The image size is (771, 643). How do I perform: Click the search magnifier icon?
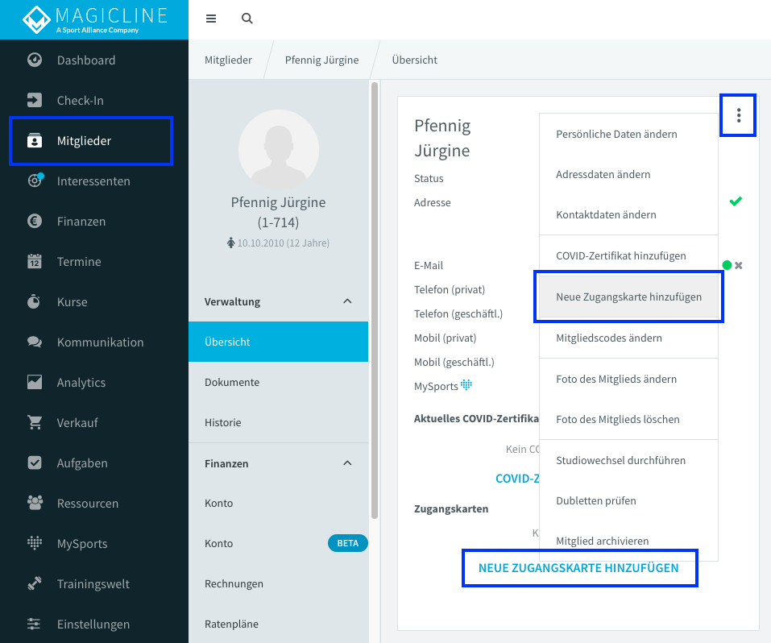[247, 19]
